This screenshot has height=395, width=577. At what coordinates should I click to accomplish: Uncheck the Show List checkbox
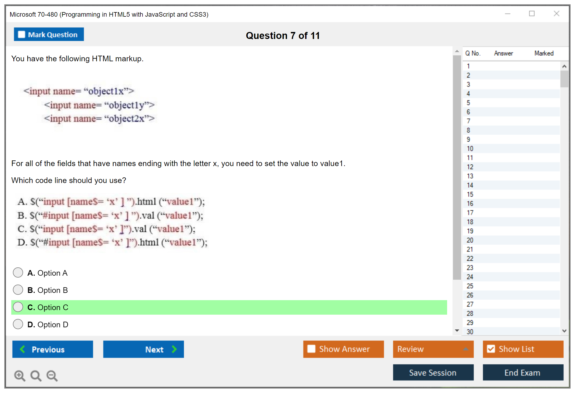pyautogui.click(x=491, y=349)
